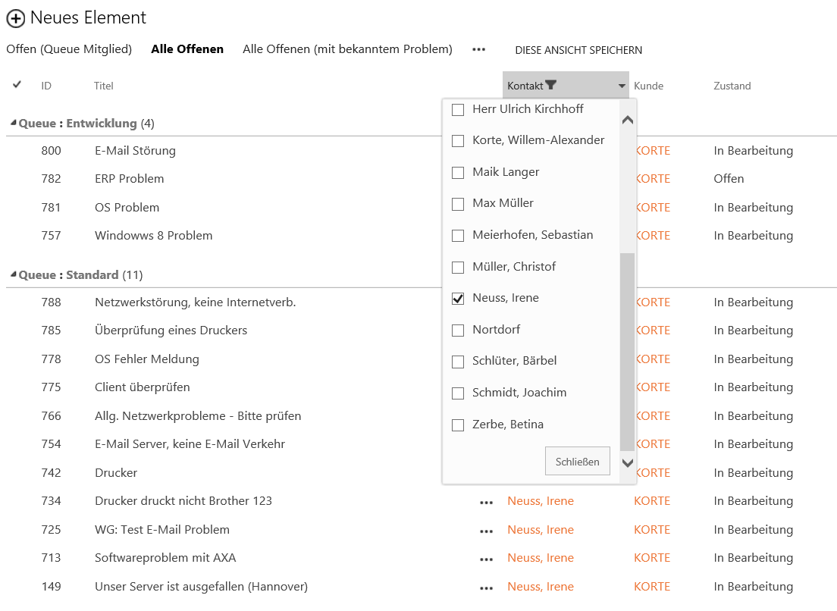
Task: Open ellipsis menu for Softwareproblem mit AXA
Action: point(486,559)
